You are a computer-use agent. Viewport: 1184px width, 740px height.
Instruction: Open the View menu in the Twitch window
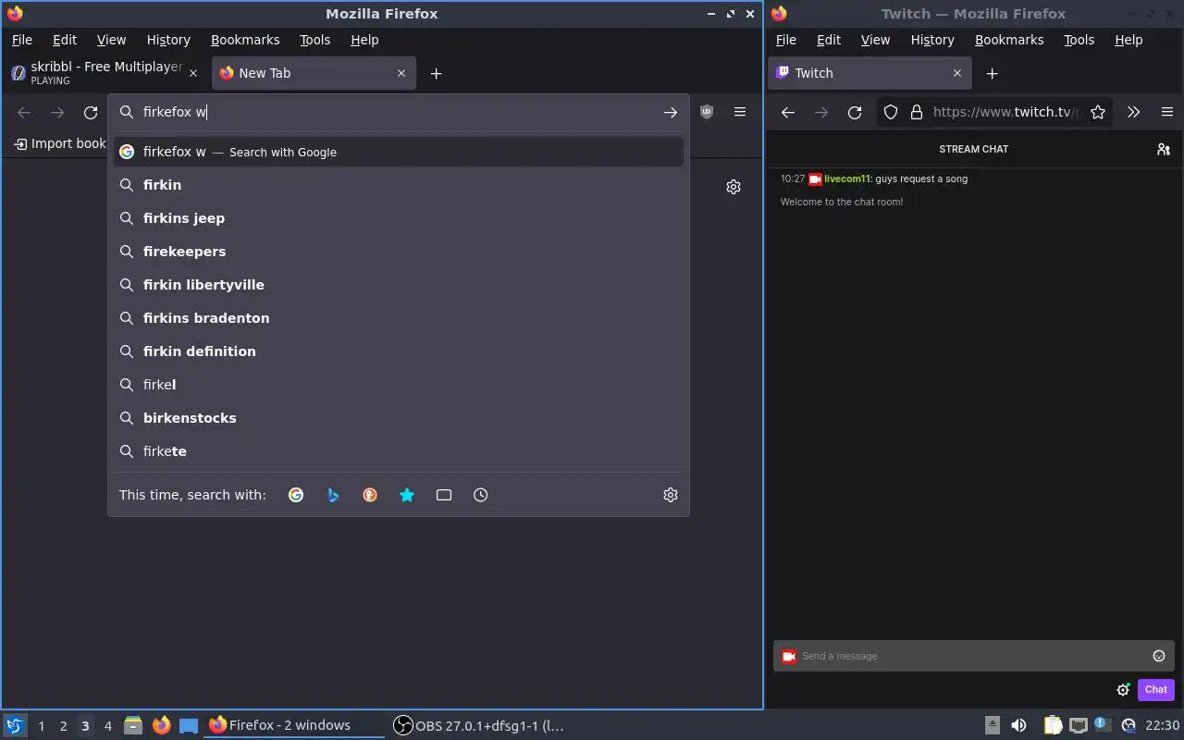(875, 40)
